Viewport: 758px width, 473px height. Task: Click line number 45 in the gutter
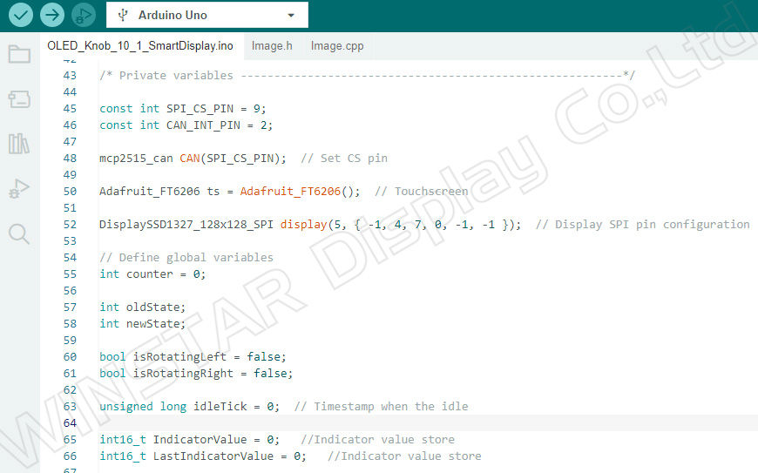(70, 109)
